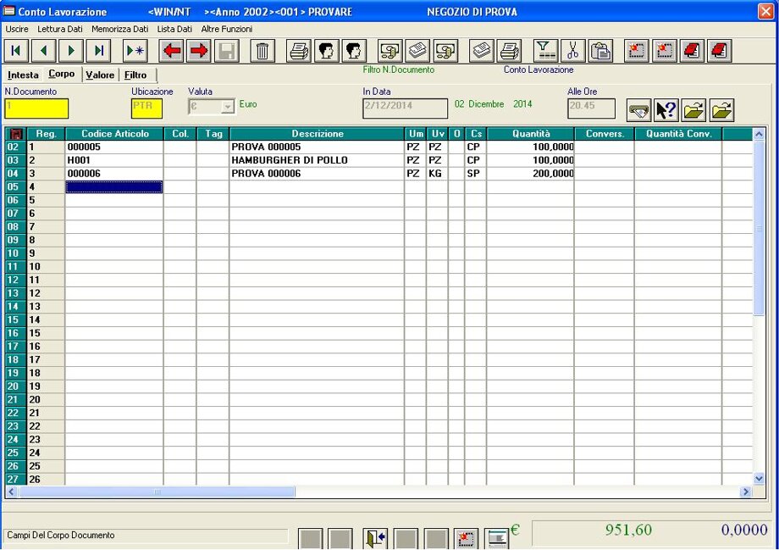Screen dimensions: 779x550
Task: Expand the Valuta currency dropdown
Action: pos(227,107)
